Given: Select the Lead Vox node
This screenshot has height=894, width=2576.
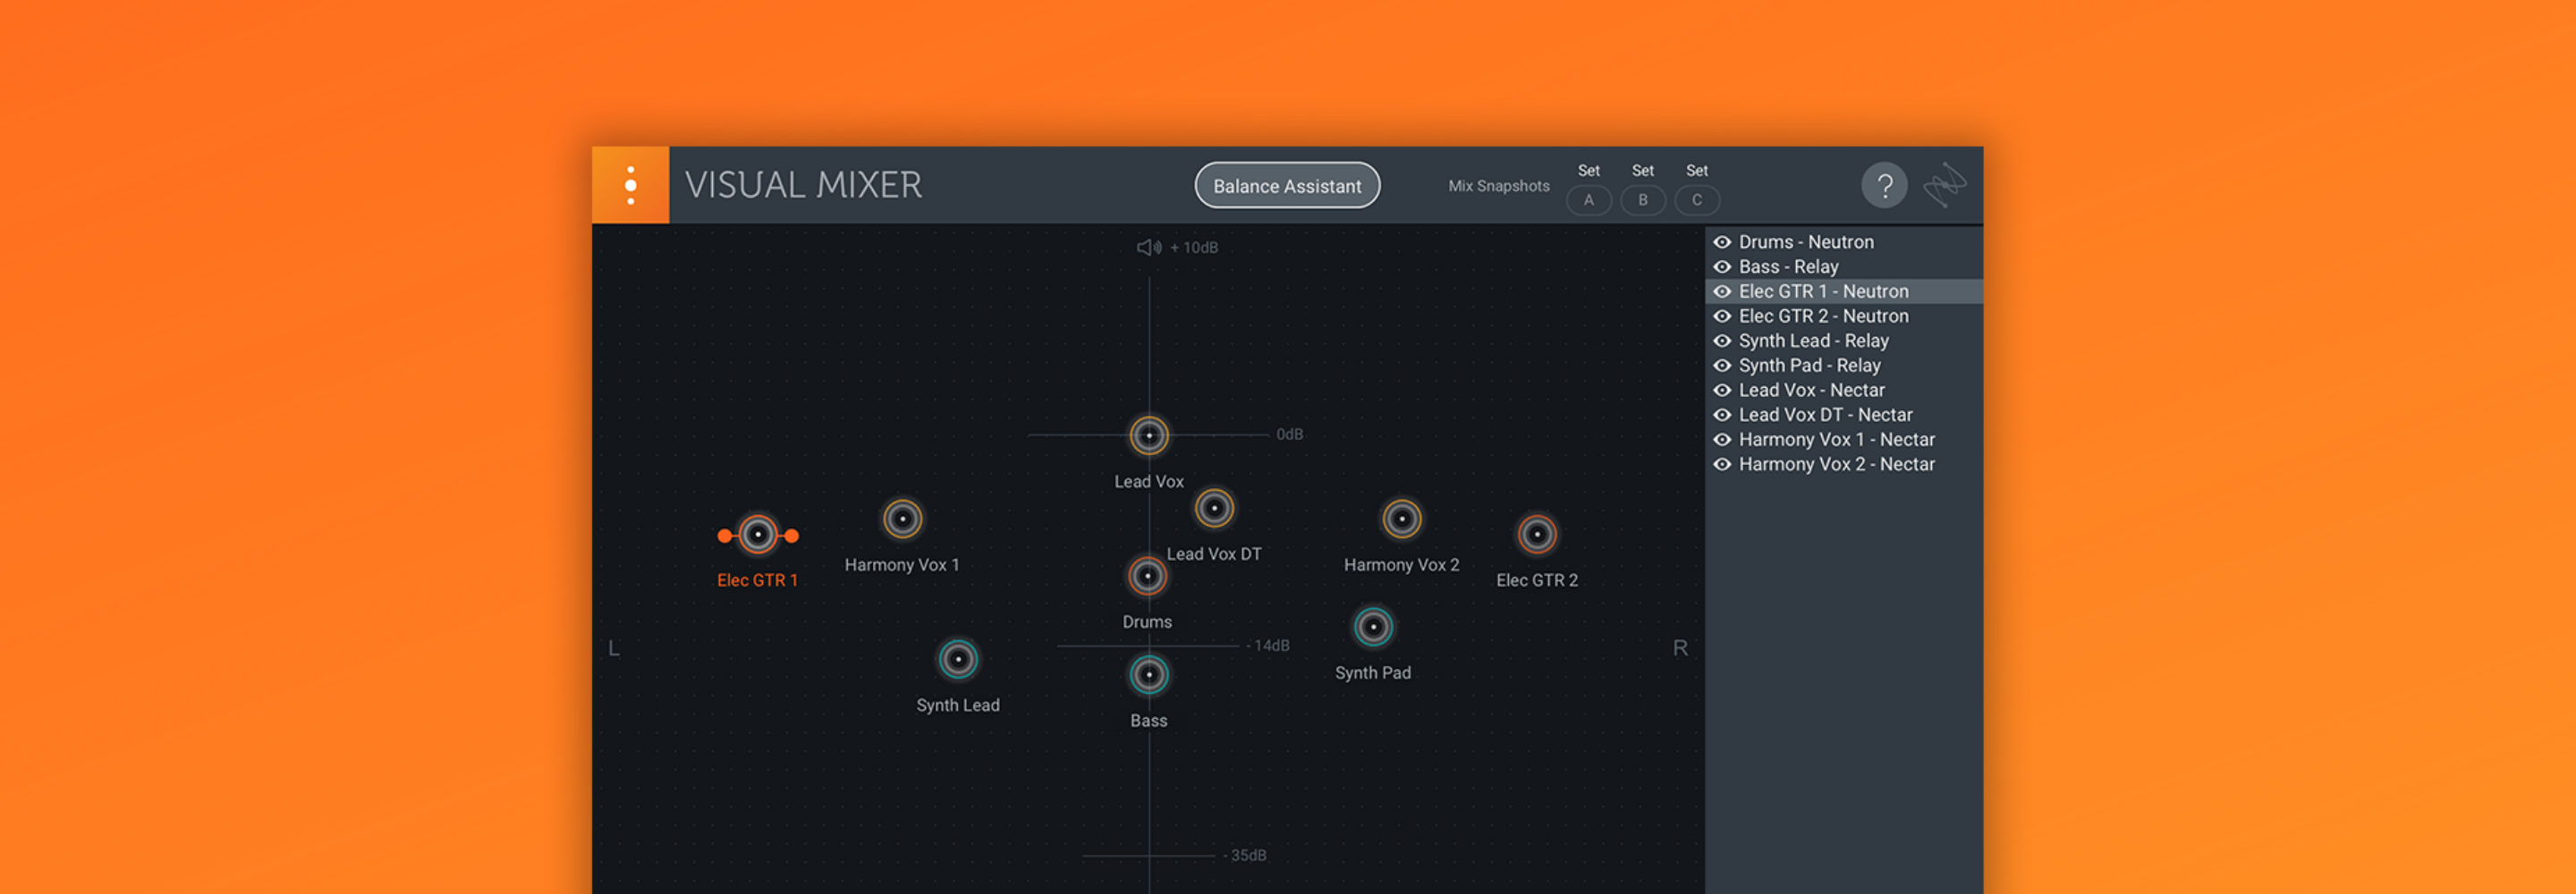Looking at the screenshot, I should (x=1149, y=436).
